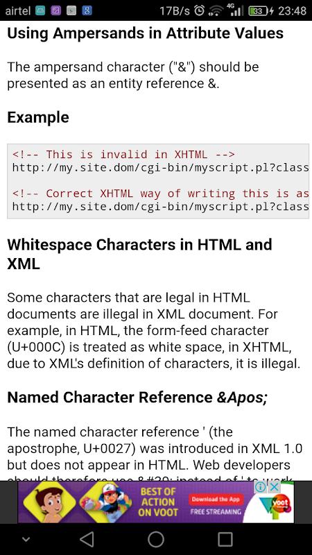Tap the Best of Action on Voot banner text
This screenshot has height=555, width=312.
coord(157,502)
